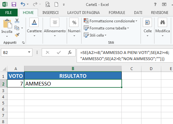Expand the Formattazione condizionale menu
This screenshot has height=124, width=173.
(111, 21)
